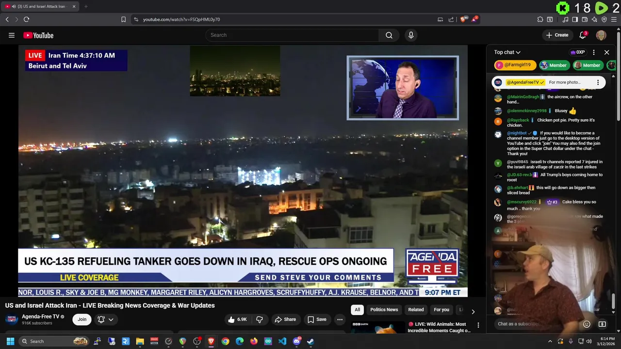Click the Windows taskbar Search box
Screen dimensions: 621x349
pyautogui.click(x=54, y=341)
